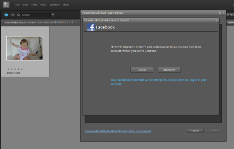
Task: Go back with the blue arrow
Action: (6, 15)
